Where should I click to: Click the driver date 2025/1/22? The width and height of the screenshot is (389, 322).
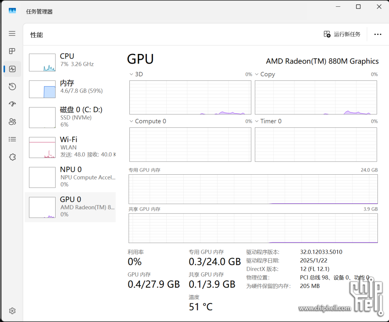tap(314, 260)
